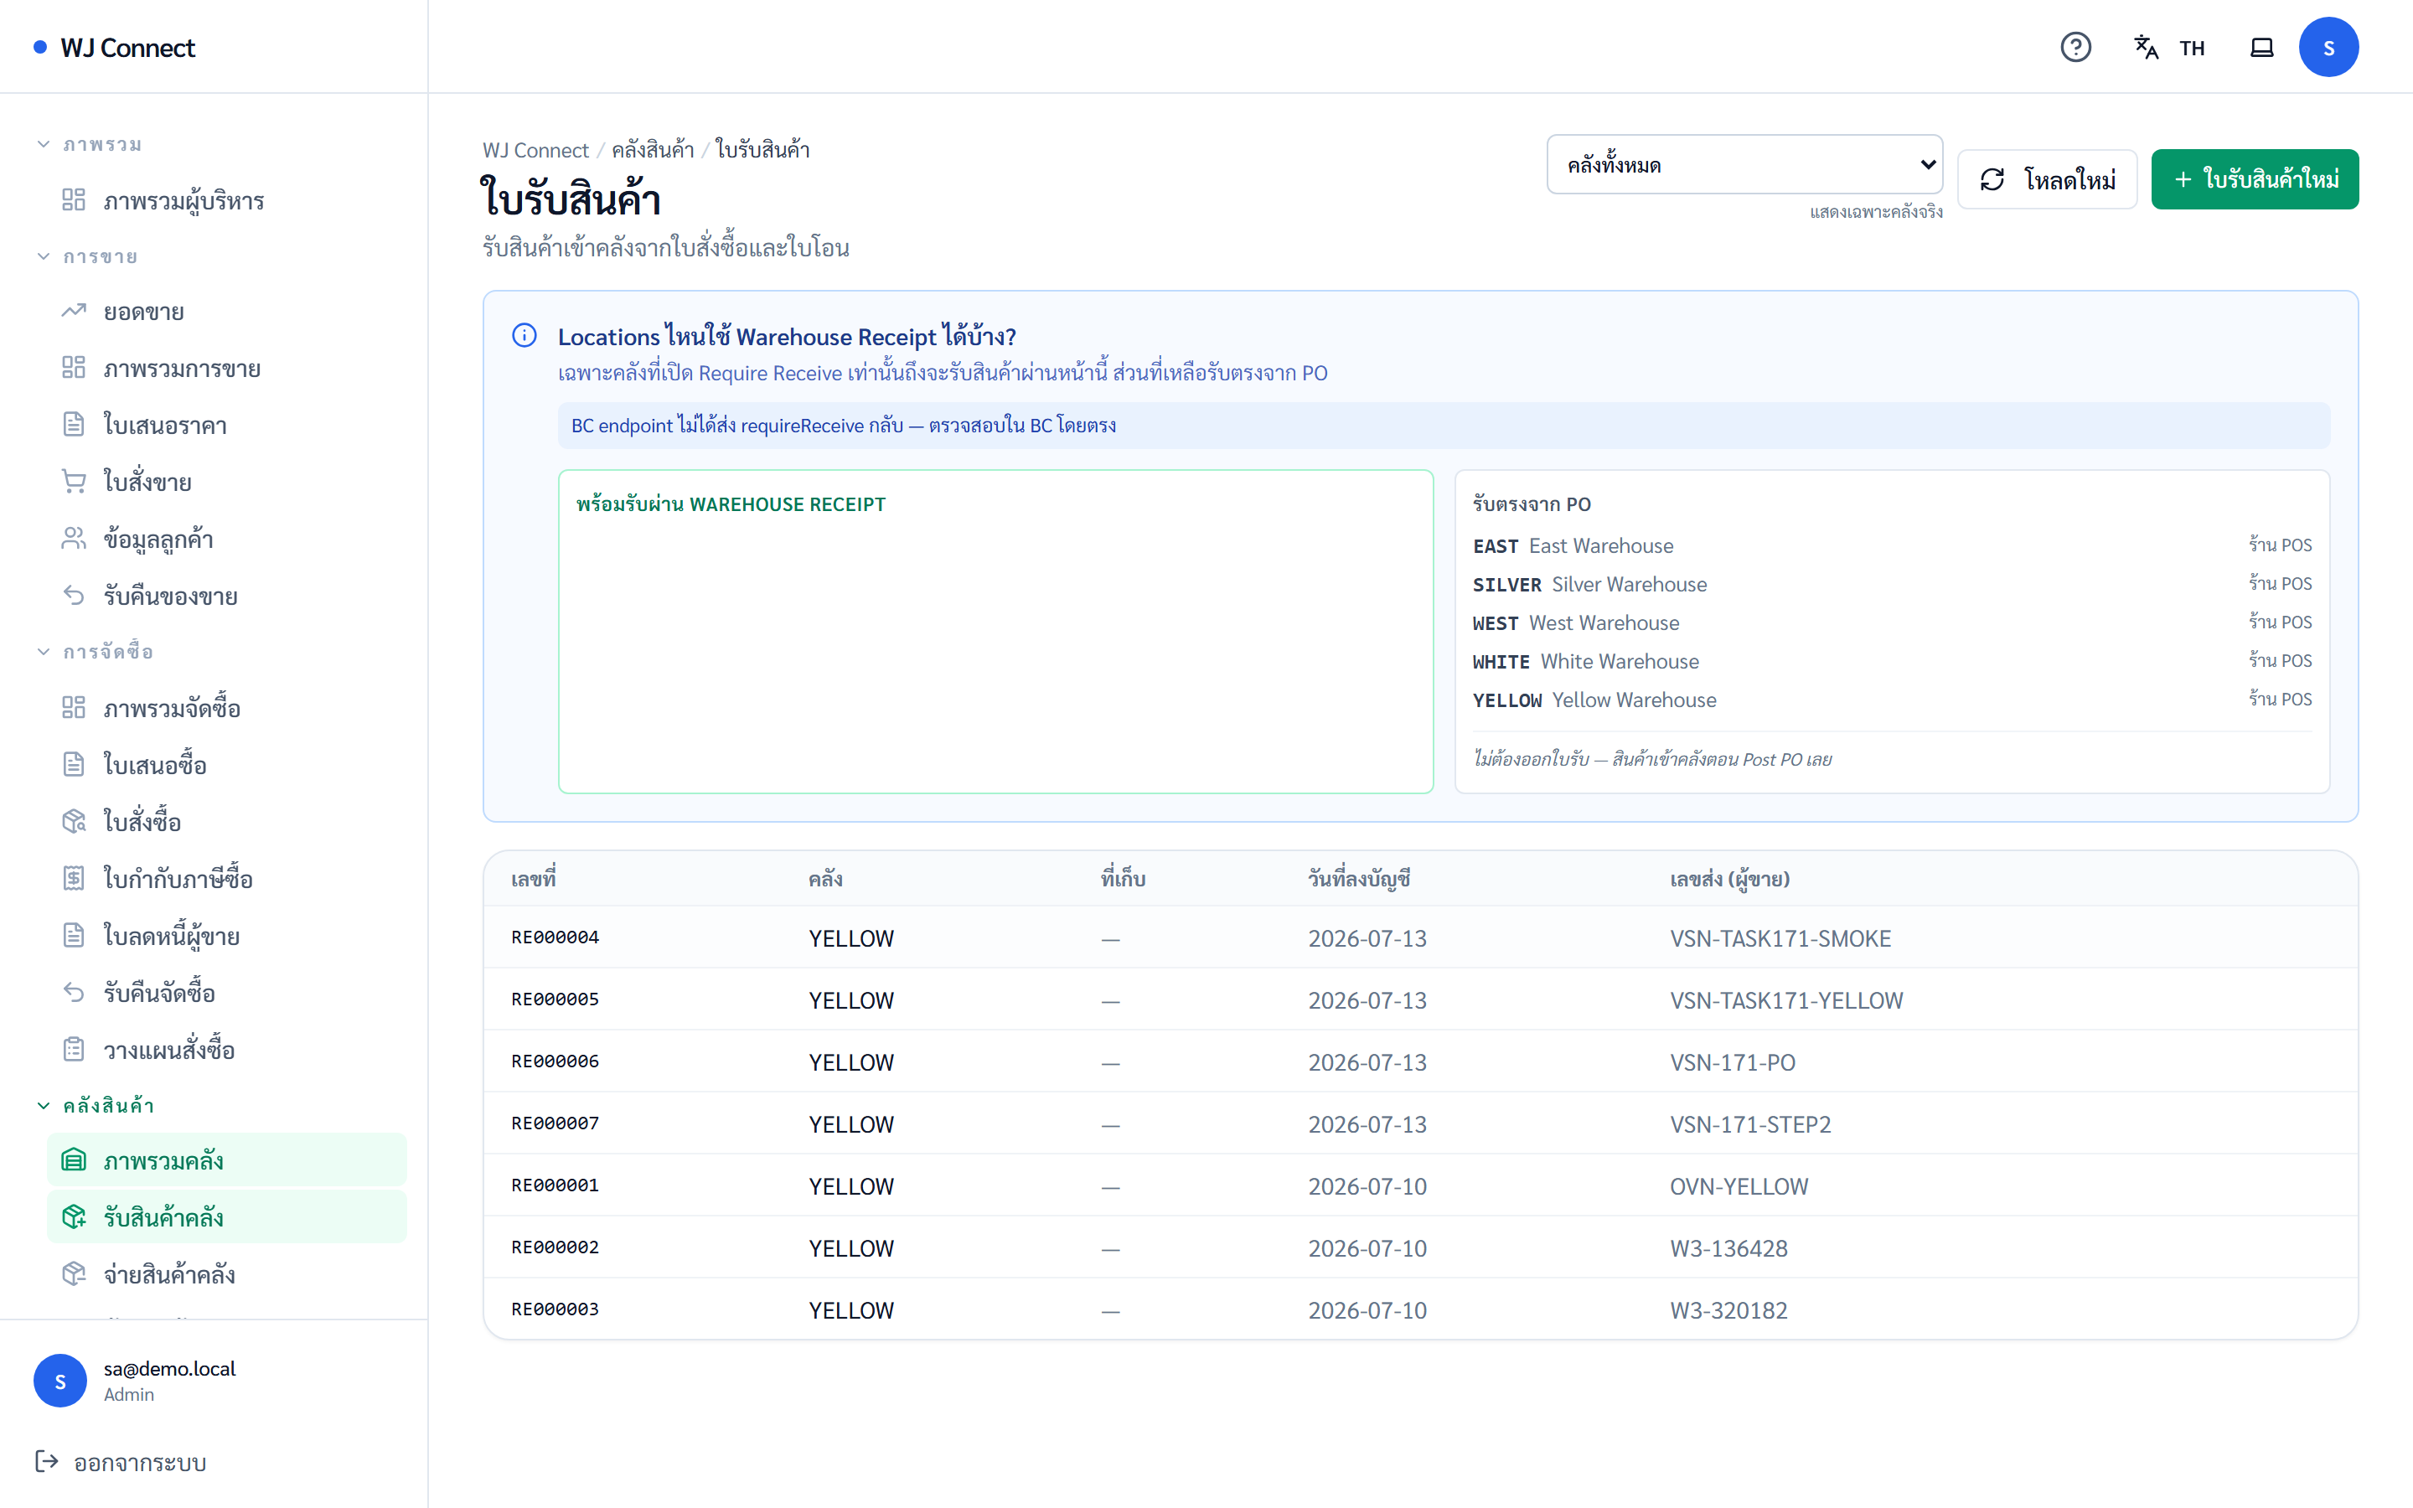Image resolution: width=2413 pixels, height=1508 pixels.
Task: Click the รับคืนจัดซื้อ return arrow icon
Action: point(74,993)
